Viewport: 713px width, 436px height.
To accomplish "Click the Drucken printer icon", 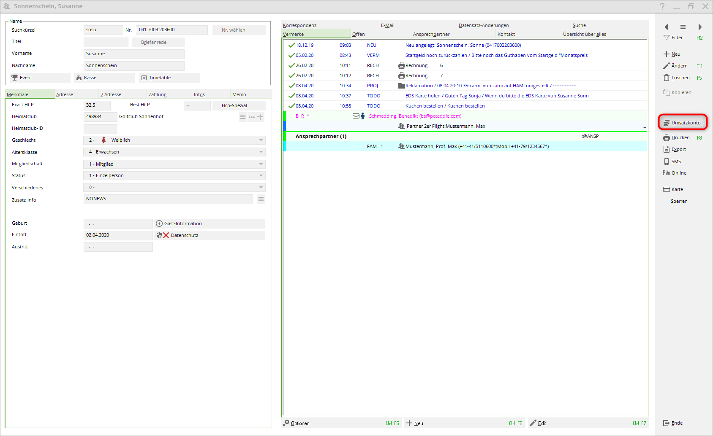I will pos(667,137).
